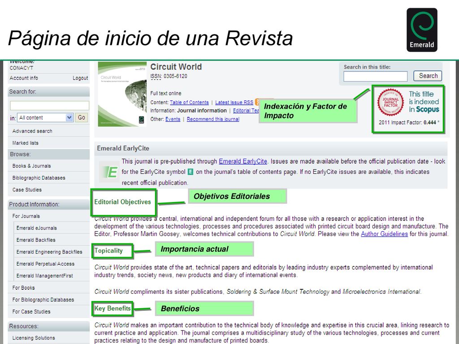Click the 'Emerald EarlyCite' section header
This screenshot has width=459, height=344.
pos(123,148)
